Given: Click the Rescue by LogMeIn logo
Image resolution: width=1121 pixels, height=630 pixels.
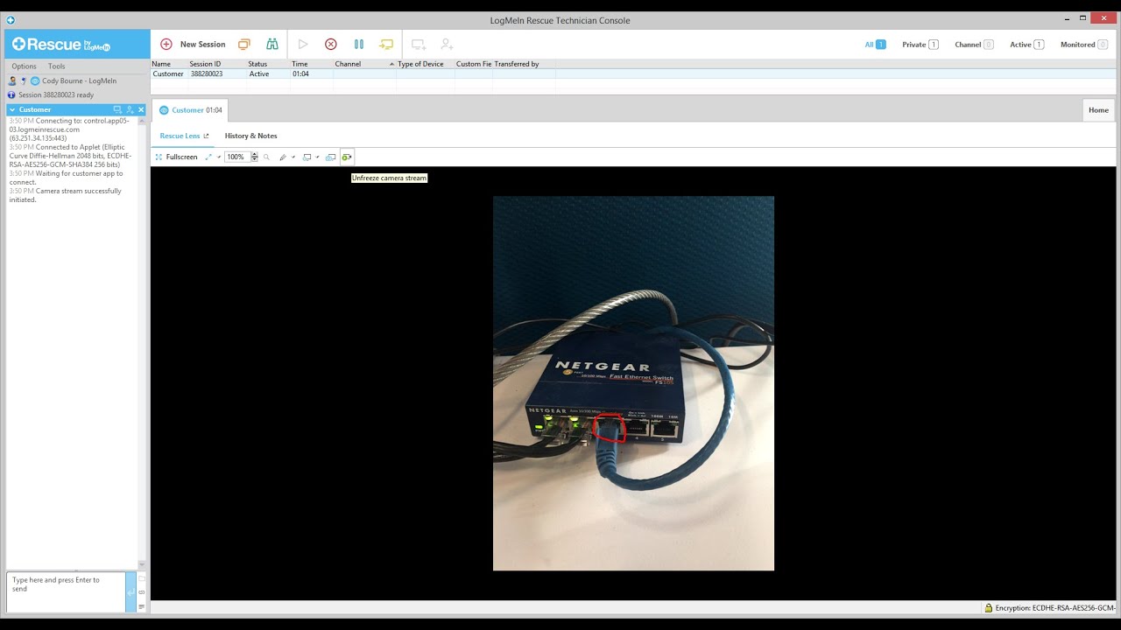Looking at the screenshot, I should [61, 44].
